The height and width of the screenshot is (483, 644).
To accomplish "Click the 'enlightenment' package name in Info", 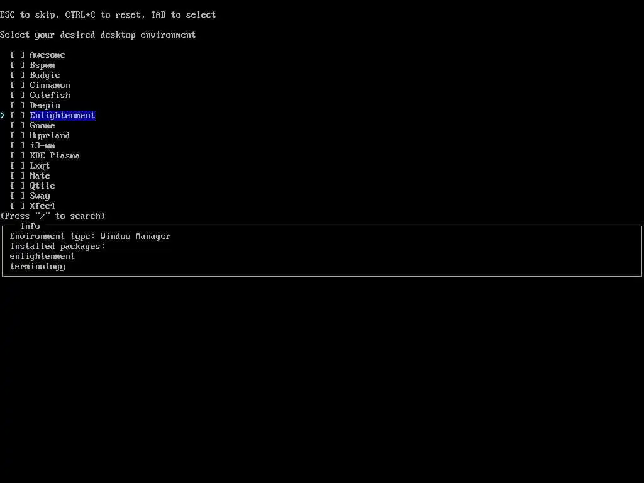I will coord(42,257).
